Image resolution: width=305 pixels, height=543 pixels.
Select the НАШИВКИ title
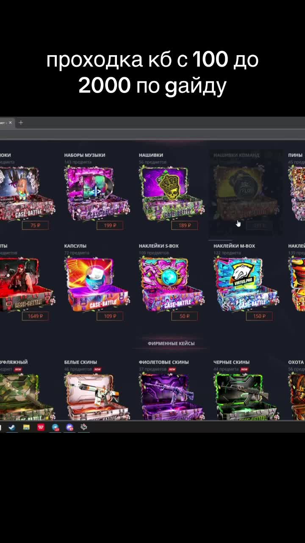[151, 155]
